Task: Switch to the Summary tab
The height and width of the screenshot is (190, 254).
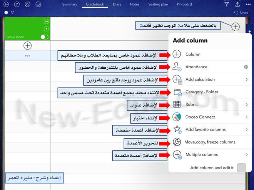Action: (x=70, y=4)
